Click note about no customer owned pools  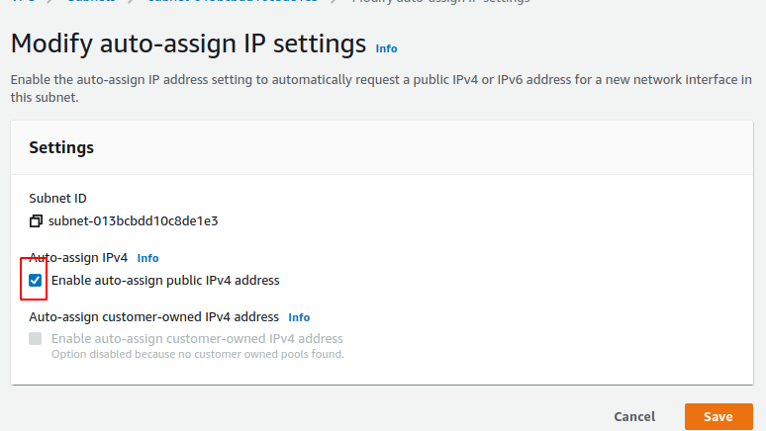[197, 354]
